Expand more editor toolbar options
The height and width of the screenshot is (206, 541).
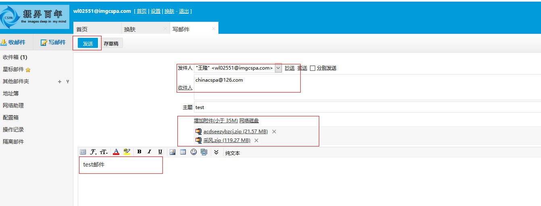point(216,152)
